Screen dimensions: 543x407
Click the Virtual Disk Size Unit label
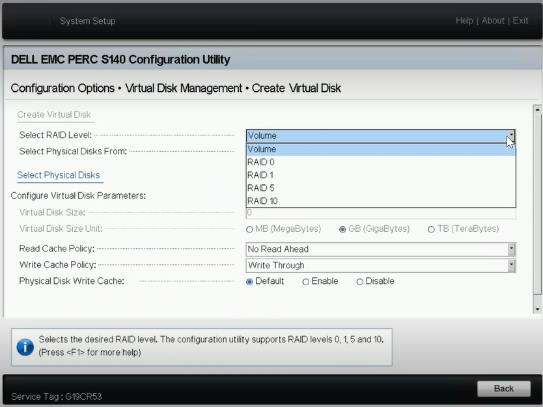61,229
